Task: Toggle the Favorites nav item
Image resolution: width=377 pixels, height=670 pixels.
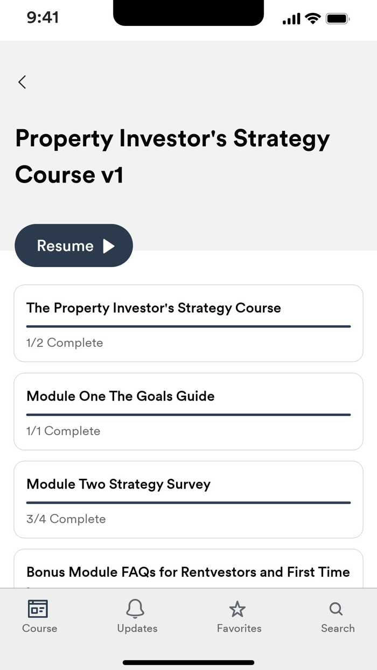Action: [238, 617]
